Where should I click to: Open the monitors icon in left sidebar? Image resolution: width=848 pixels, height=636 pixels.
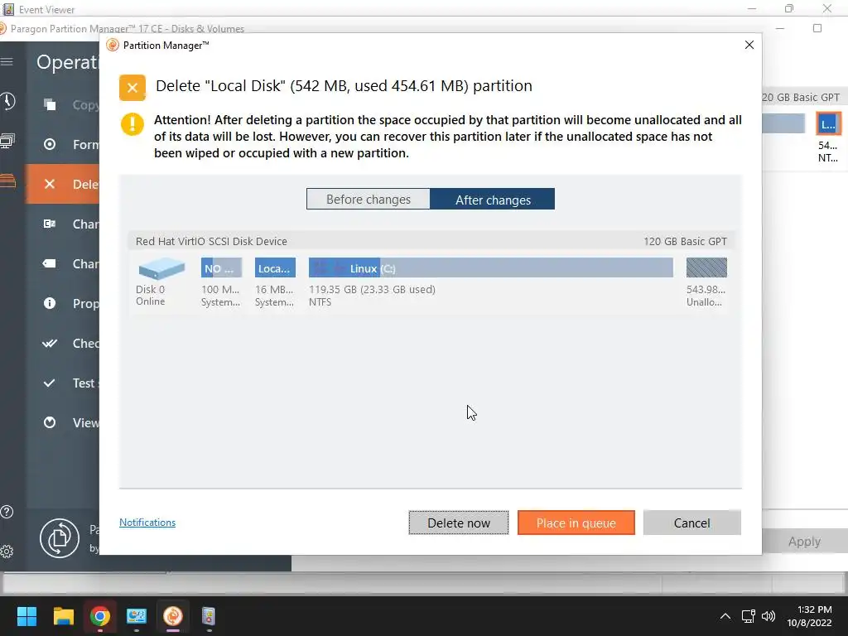(7, 141)
